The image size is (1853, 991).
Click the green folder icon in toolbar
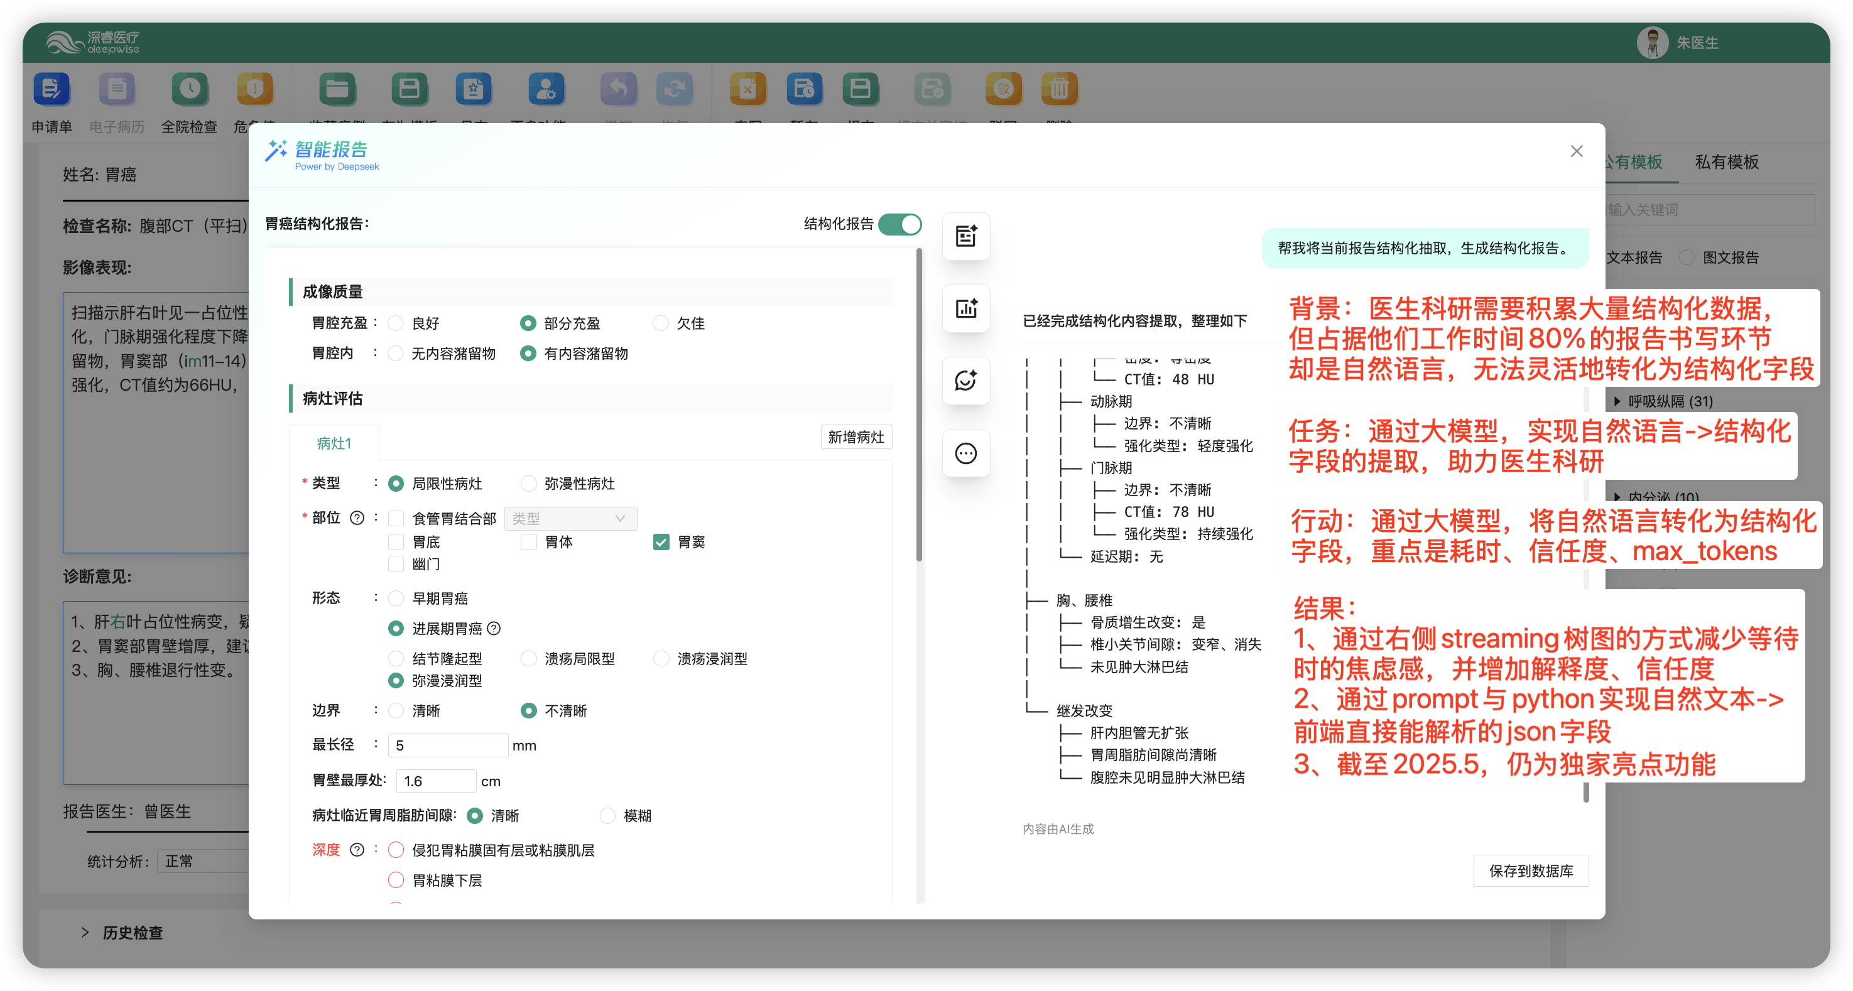337,89
